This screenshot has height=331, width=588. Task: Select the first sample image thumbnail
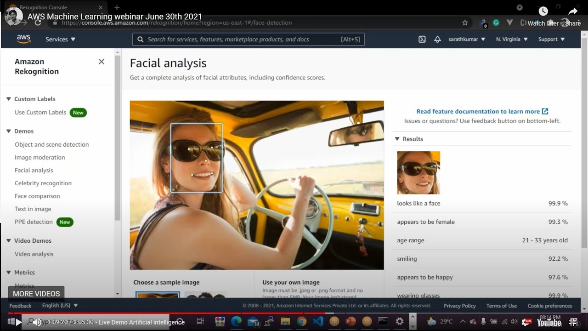(158, 295)
